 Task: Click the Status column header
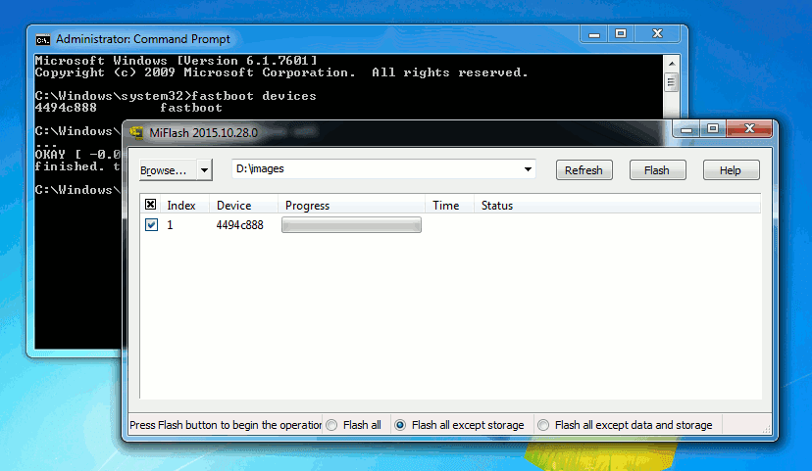coord(616,206)
